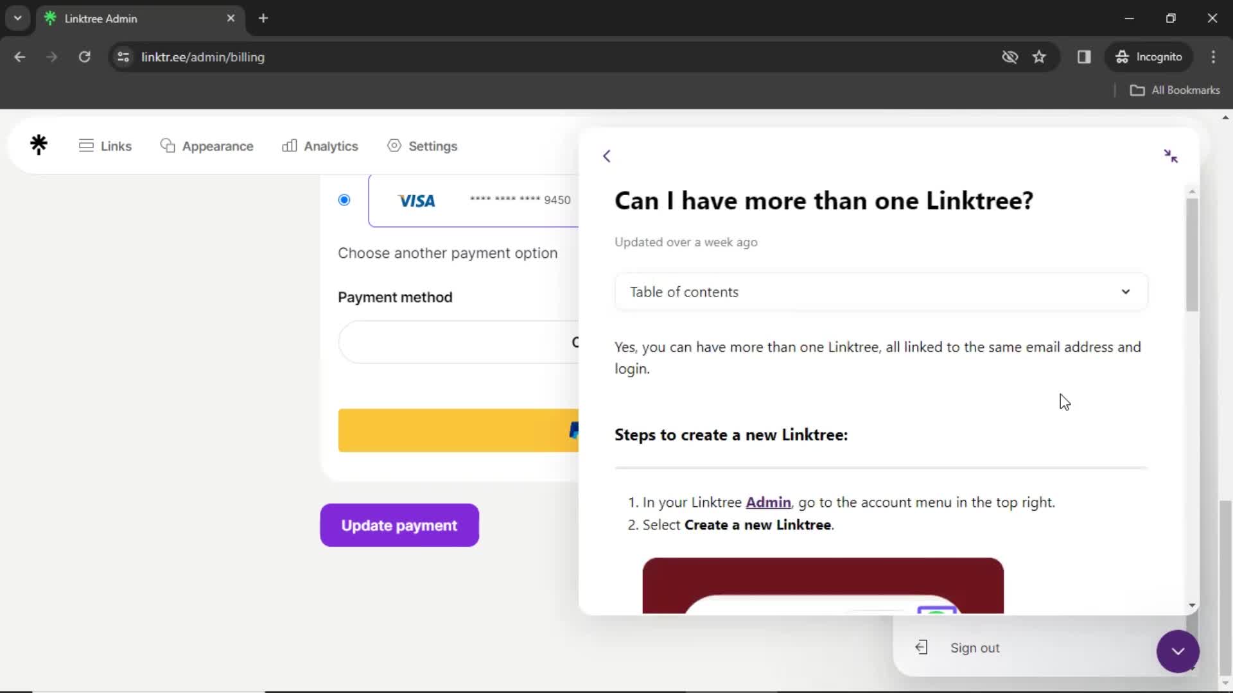Open the Settings tab
Image resolution: width=1233 pixels, height=693 pixels.
(x=422, y=146)
